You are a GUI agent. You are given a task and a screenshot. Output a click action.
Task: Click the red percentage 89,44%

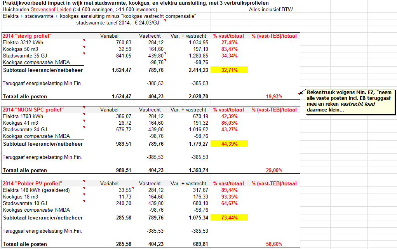point(230,190)
